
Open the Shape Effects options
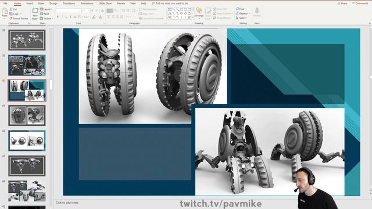point(222,18)
